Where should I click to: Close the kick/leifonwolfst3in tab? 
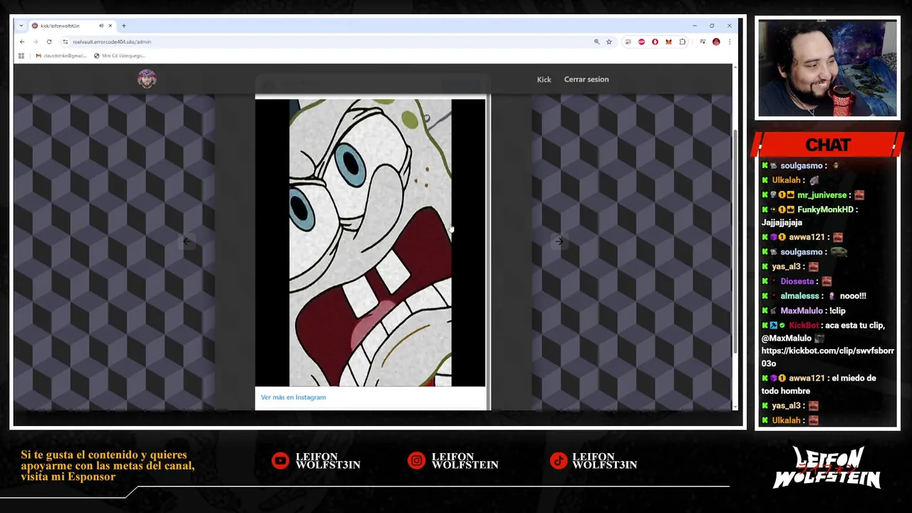[x=110, y=26]
